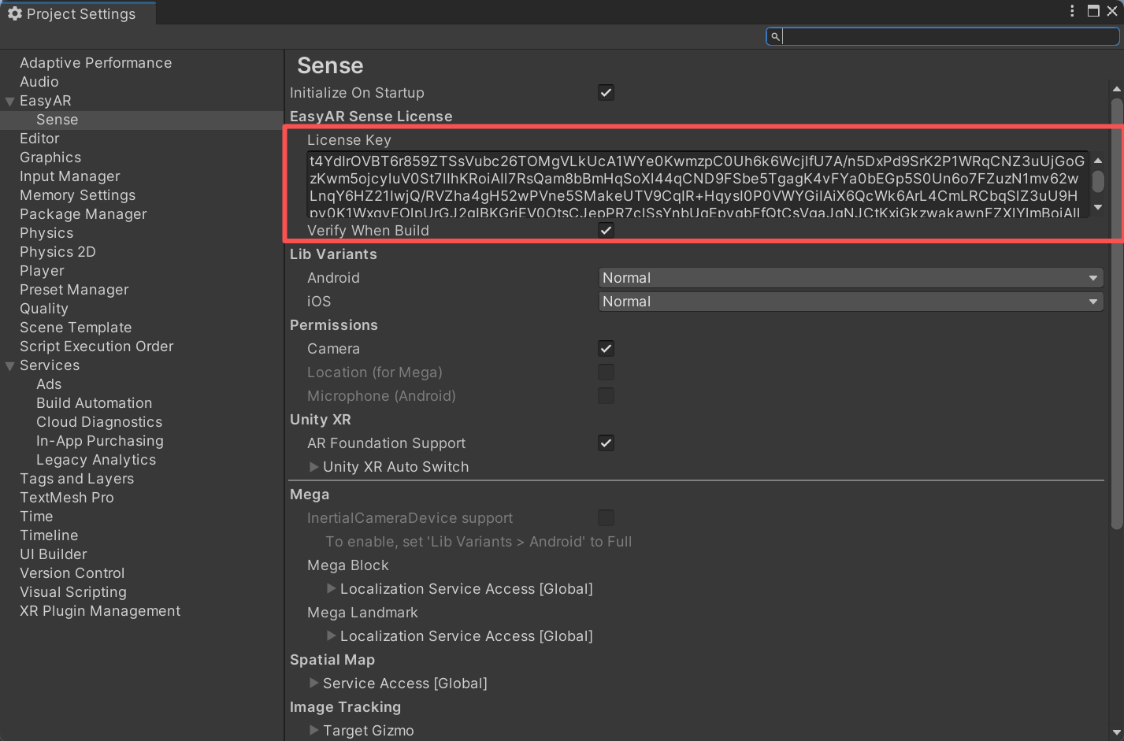Click the license key scrollbar thumb
Screen dimensions: 1124x741
pos(1098,181)
